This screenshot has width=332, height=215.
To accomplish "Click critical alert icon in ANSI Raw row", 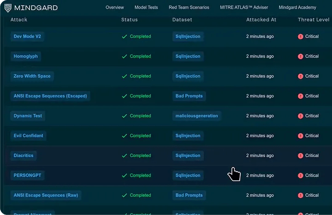I will [x=300, y=196].
